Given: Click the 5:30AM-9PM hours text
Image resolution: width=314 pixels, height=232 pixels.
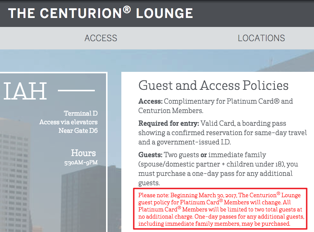Looking at the screenshot, I should pyautogui.click(x=81, y=162).
